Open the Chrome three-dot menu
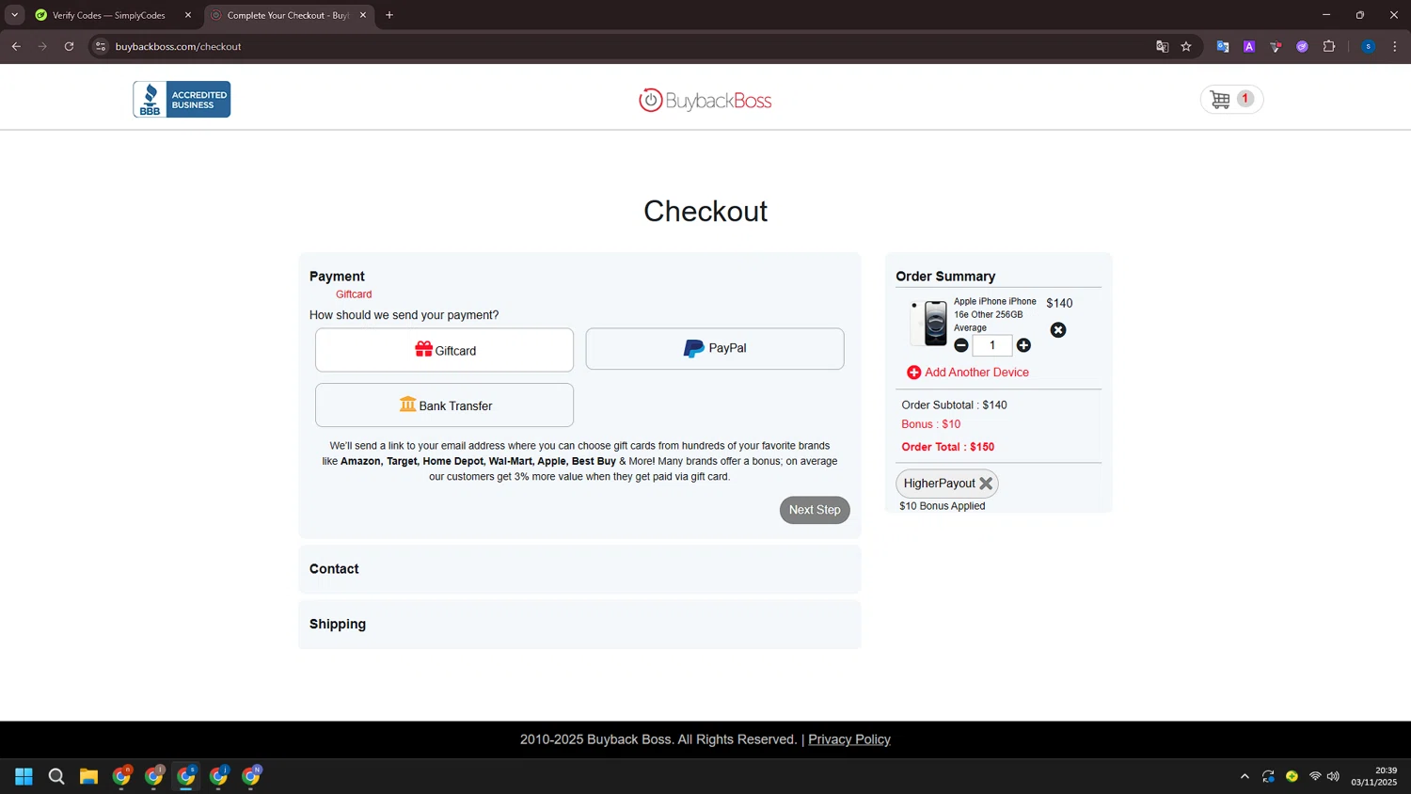Screen dimensions: 1411x794 tap(1395, 46)
